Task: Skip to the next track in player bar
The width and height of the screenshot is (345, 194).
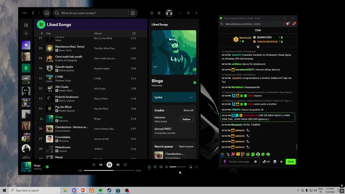Action: point(118,165)
